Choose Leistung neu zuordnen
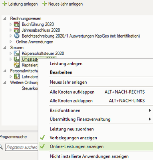 tap(96, 129)
